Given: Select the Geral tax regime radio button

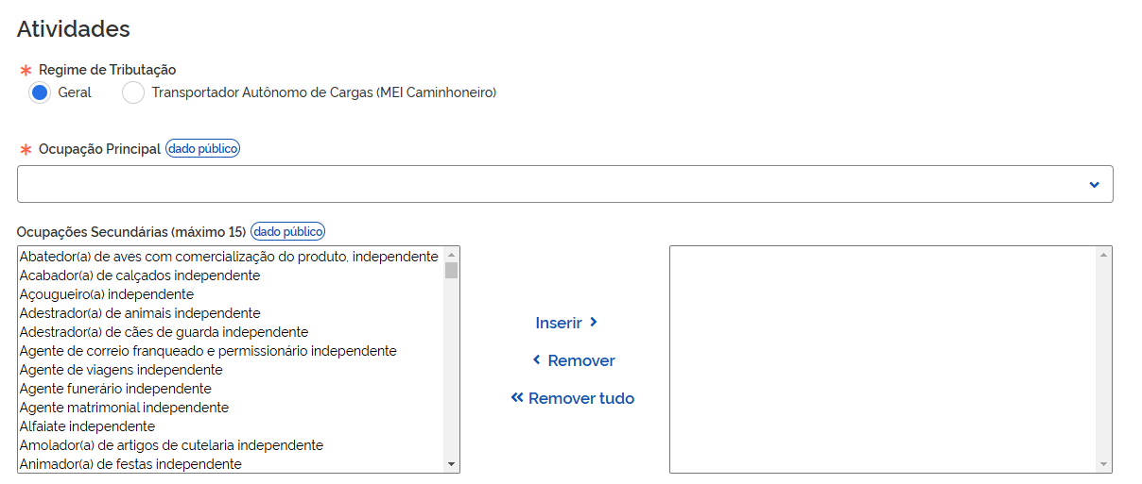Looking at the screenshot, I should tap(40, 92).
